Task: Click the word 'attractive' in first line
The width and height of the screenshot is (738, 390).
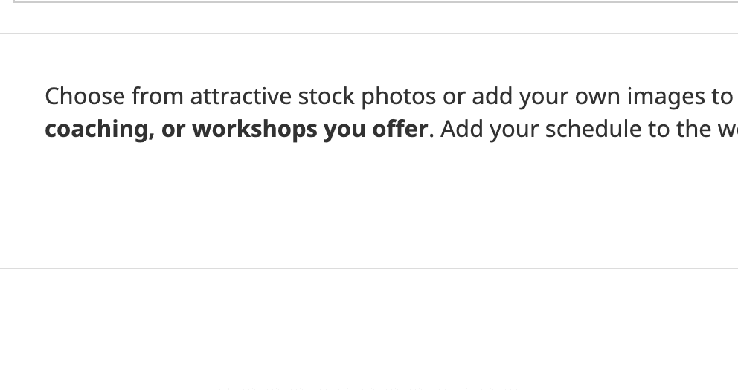Action: (x=241, y=97)
